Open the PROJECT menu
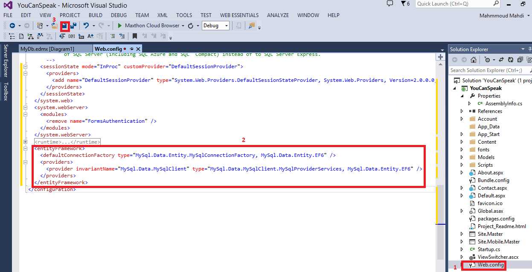 [x=70, y=15]
